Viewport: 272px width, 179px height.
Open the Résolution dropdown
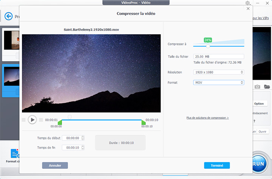[218, 72]
